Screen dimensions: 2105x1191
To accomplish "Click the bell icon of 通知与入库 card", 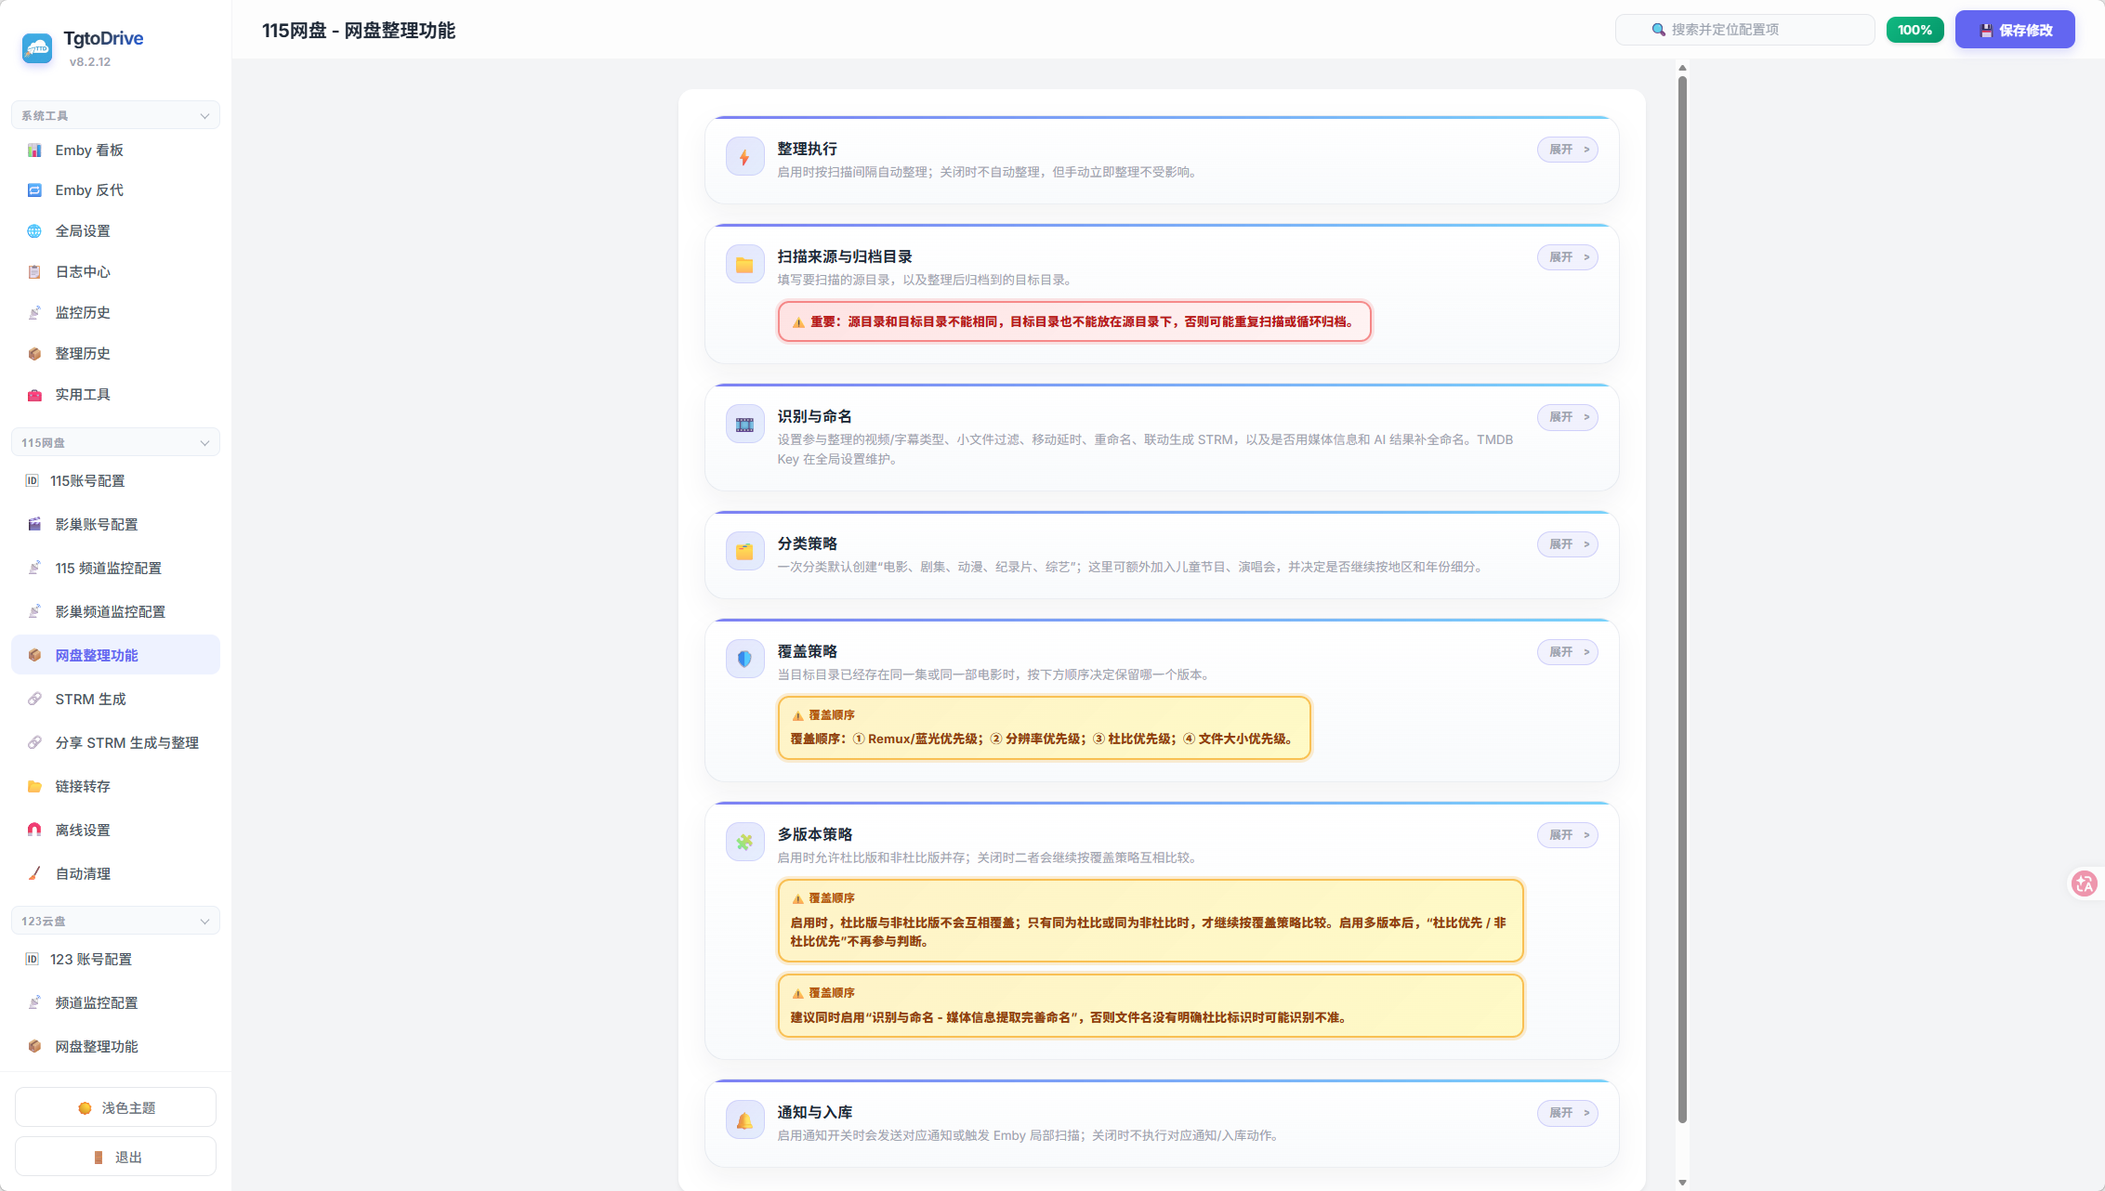I will (744, 1121).
